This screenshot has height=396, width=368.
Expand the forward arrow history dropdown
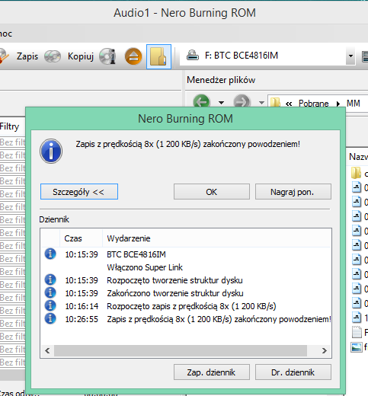261,103
